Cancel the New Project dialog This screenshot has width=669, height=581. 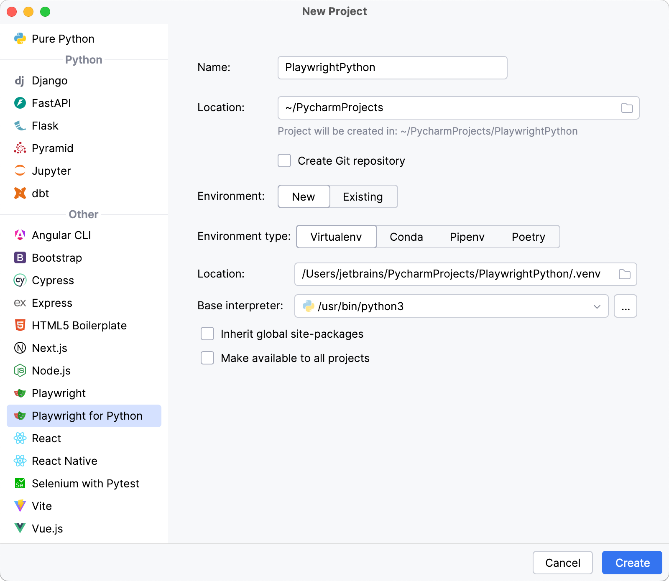tap(563, 563)
